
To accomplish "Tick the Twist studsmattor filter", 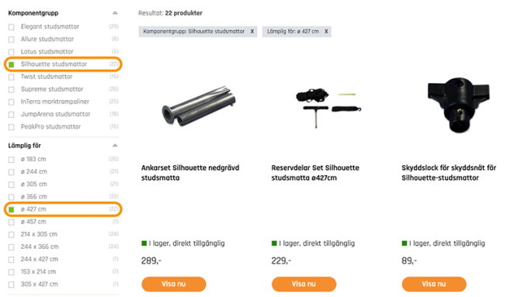I will (x=12, y=77).
